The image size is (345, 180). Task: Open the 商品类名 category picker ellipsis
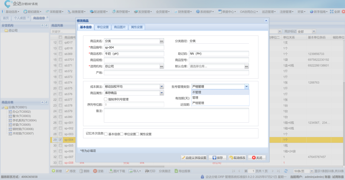[162, 41]
